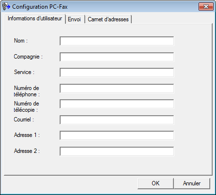
Task: Confirm settings with the OK button
Action: (x=155, y=183)
